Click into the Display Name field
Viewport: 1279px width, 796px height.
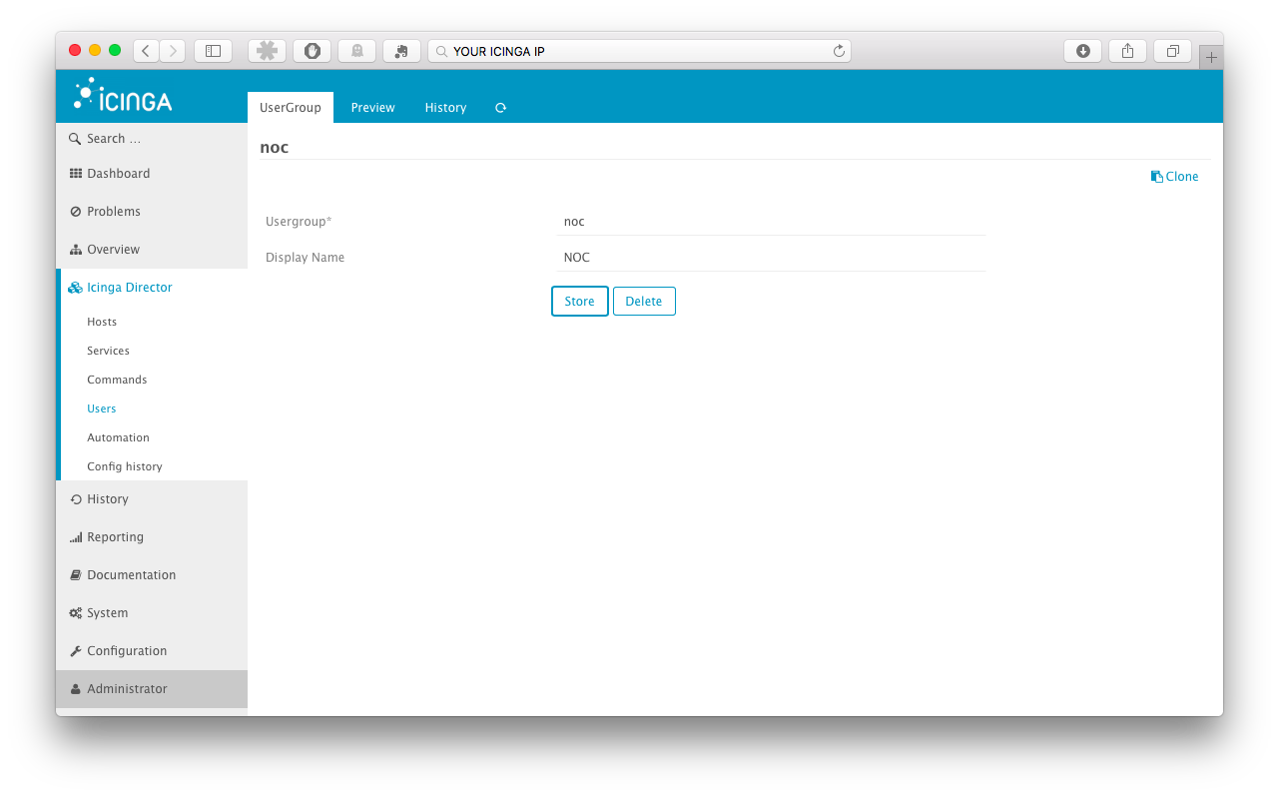pyautogui.click(x=771, y=258)
